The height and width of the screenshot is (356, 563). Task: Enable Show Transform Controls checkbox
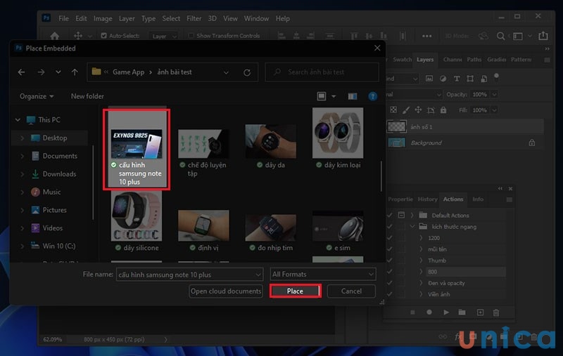(192, 36)
